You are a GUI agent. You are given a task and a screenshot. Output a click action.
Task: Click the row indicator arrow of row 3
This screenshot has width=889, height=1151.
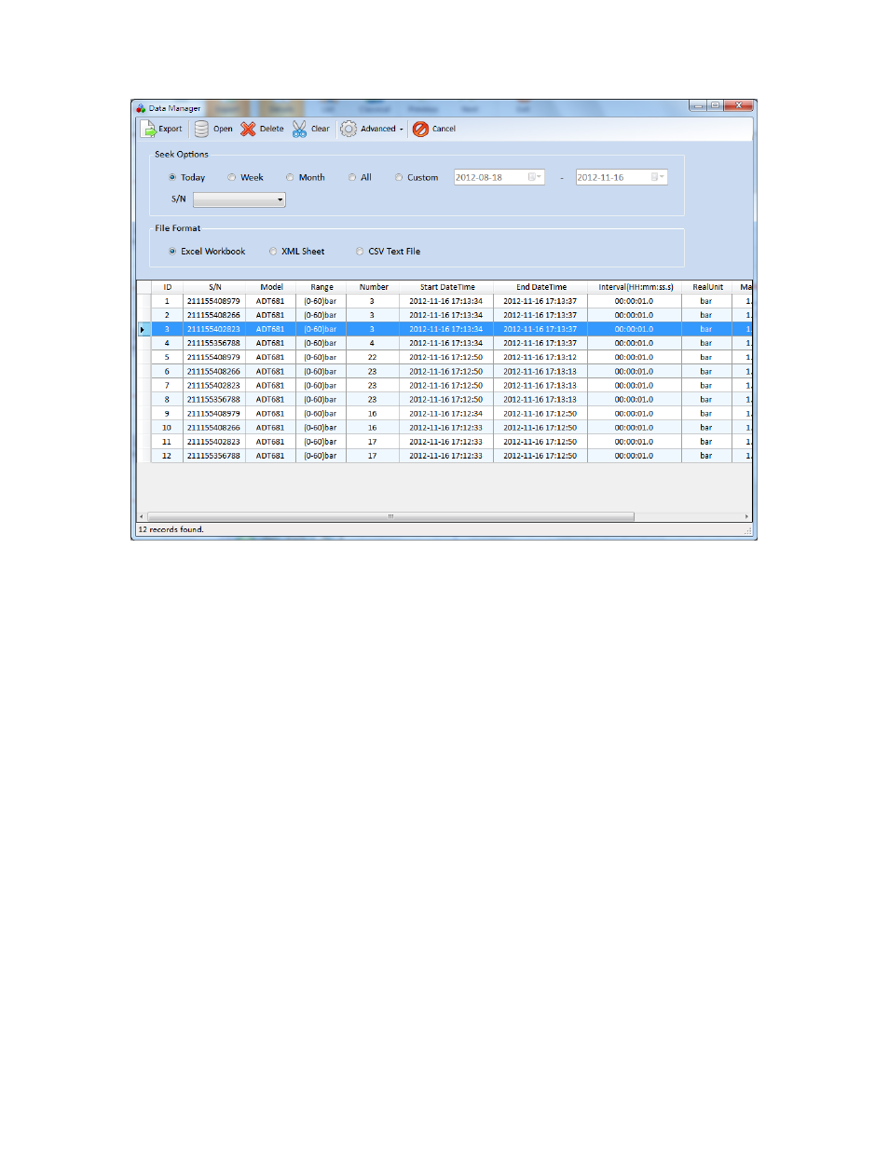coord(144,329)
